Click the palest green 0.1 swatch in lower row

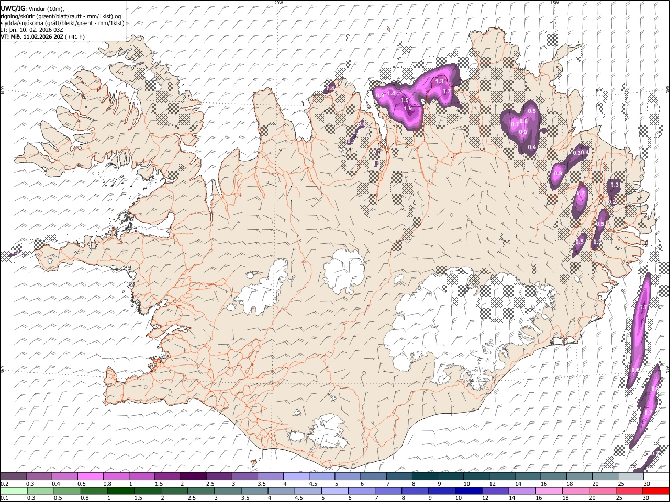point(14,490)
